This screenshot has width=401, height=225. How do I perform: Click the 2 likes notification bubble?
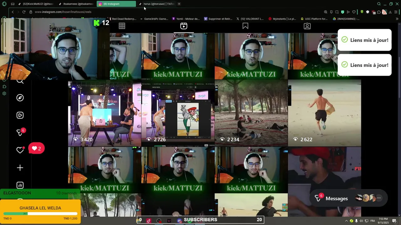tap(36, 148)
